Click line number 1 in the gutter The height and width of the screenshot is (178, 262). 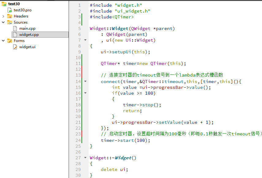pyautogui.click(x=79, y=5)
